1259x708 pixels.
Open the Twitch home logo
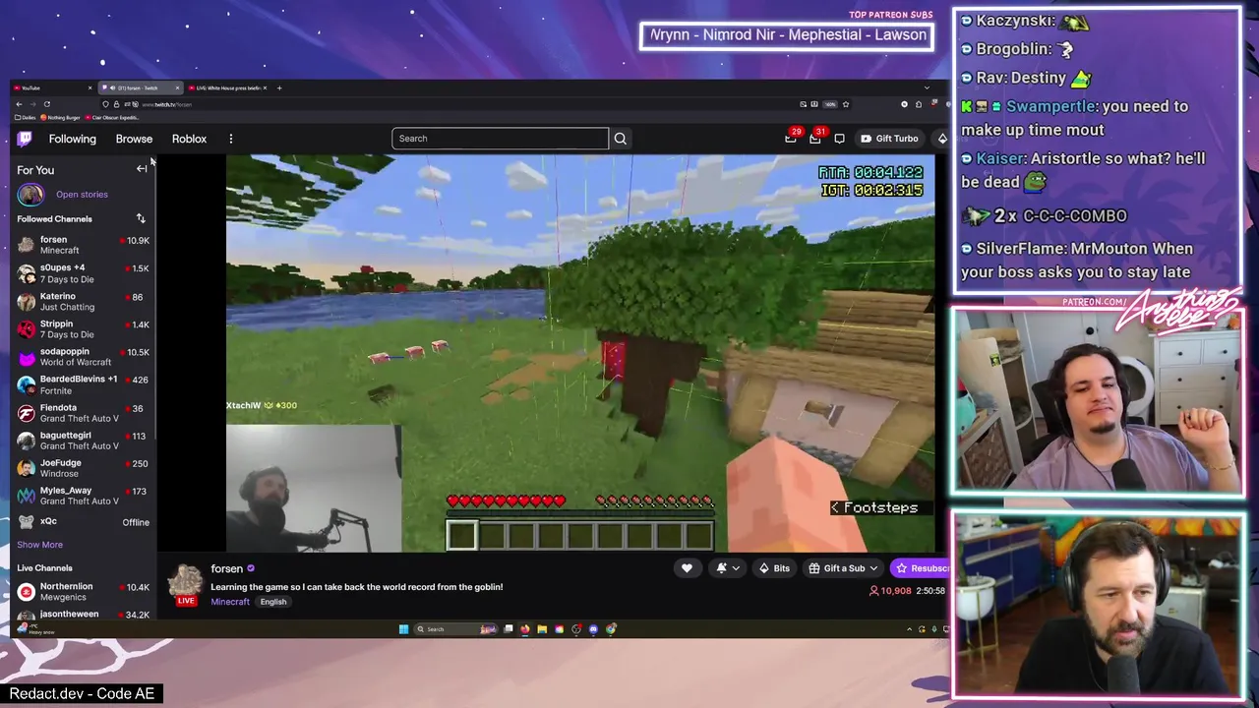click(x=25, y=139)
